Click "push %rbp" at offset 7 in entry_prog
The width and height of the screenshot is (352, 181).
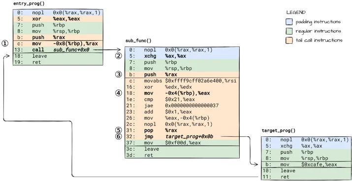click(58, 25)
